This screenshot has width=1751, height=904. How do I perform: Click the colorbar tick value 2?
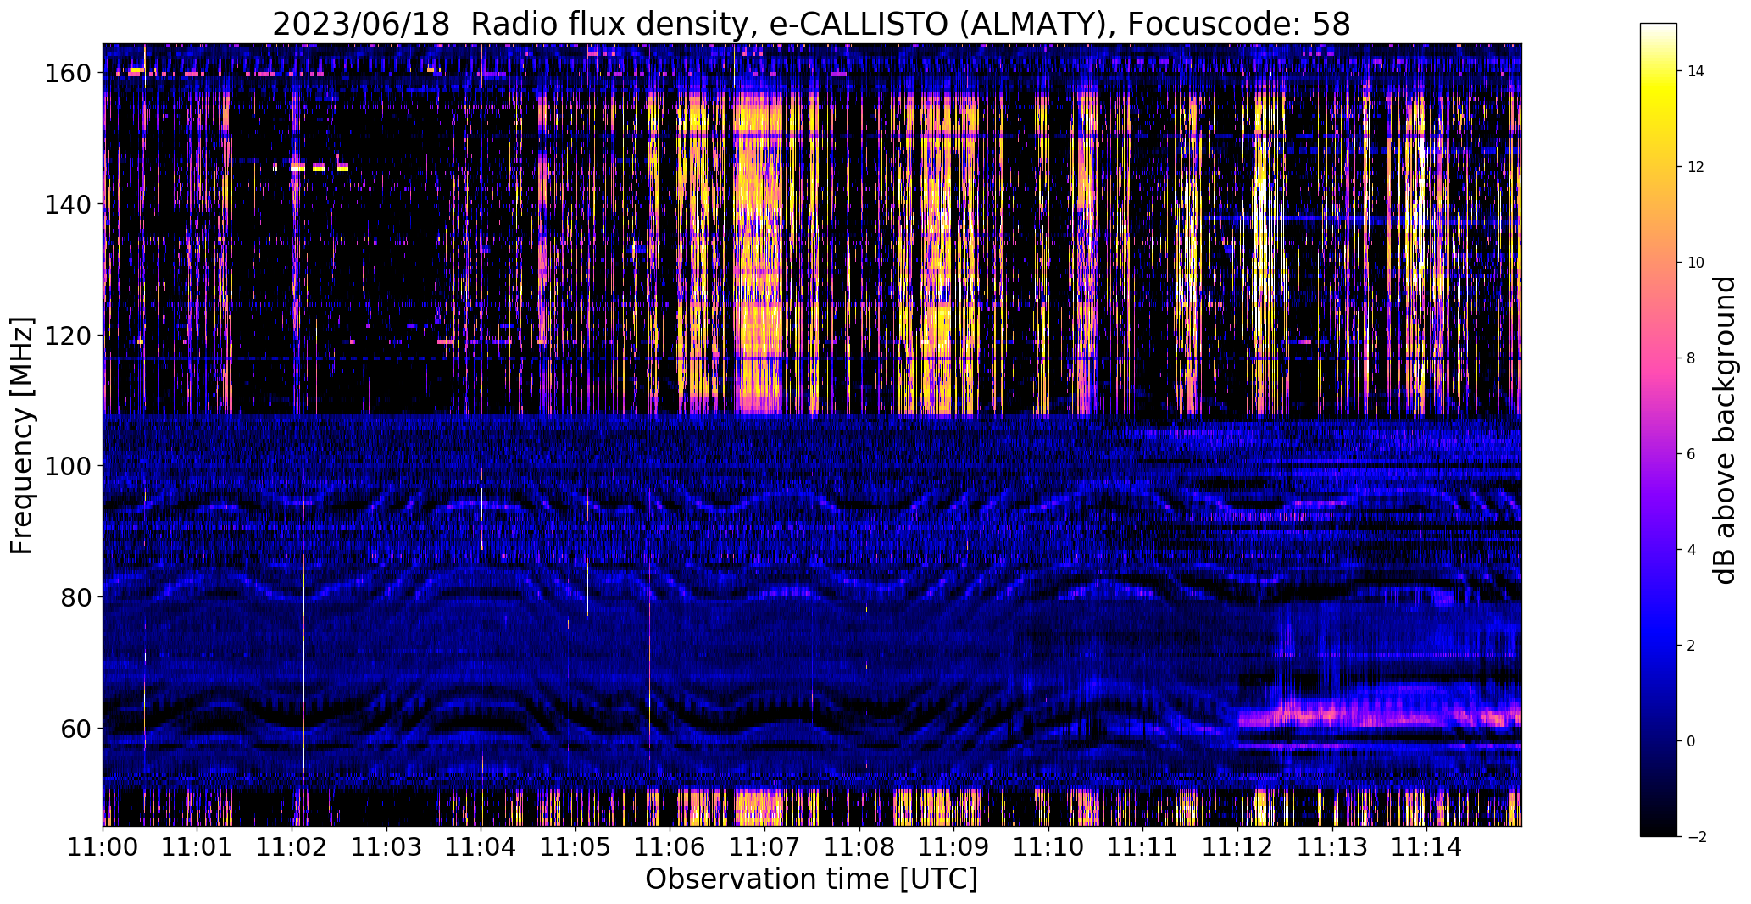(1692, 646)
